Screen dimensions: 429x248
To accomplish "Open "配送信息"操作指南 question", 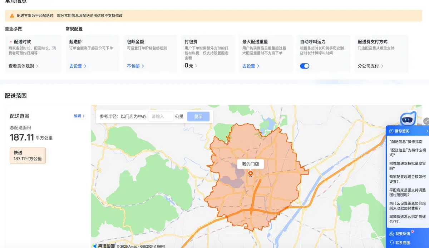I will [x=406, y=142].
